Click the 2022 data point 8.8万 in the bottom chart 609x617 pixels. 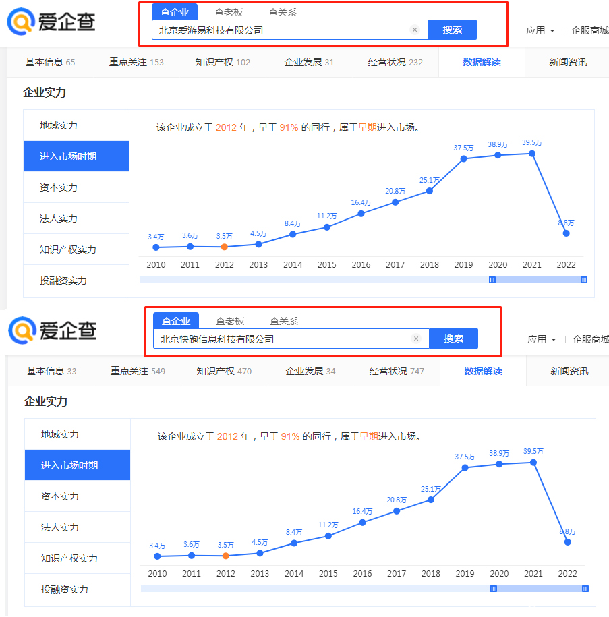click(568, 542)
